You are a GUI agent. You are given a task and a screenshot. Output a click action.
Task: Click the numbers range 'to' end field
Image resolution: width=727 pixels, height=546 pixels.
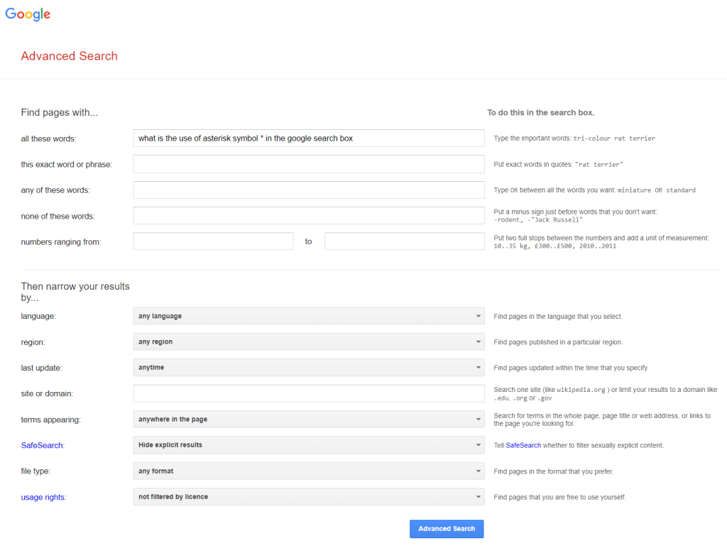point(405,241)
